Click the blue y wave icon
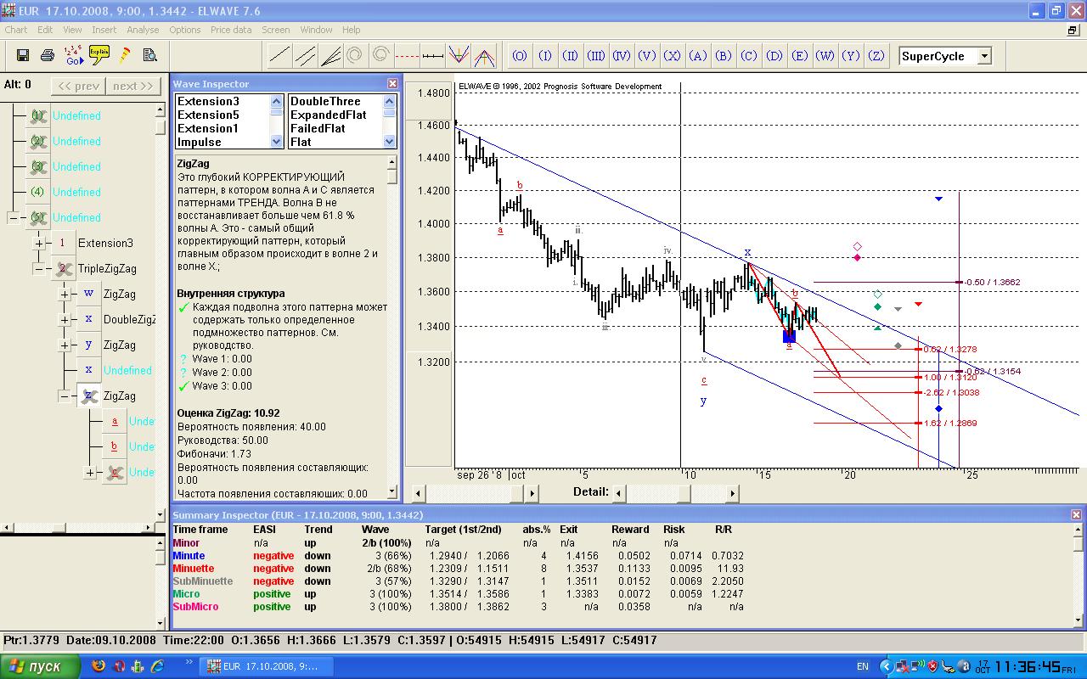The image size is (1087, 679). pyautogui.click(x=88, y=345)
